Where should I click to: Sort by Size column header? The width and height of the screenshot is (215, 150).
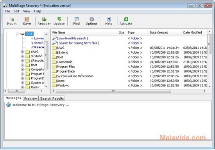pyautogui.click(x=115, y=32)
